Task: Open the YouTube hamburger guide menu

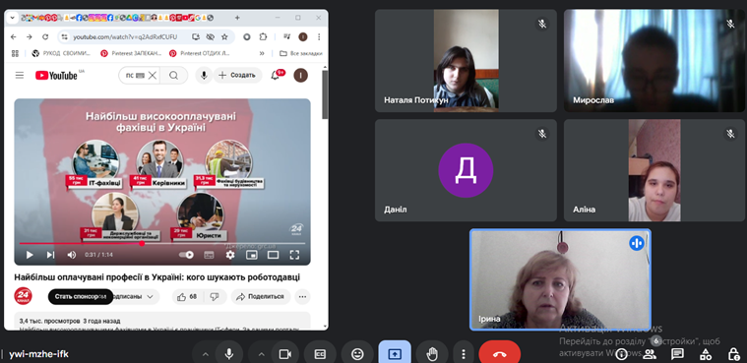Action: pos(20,76)
